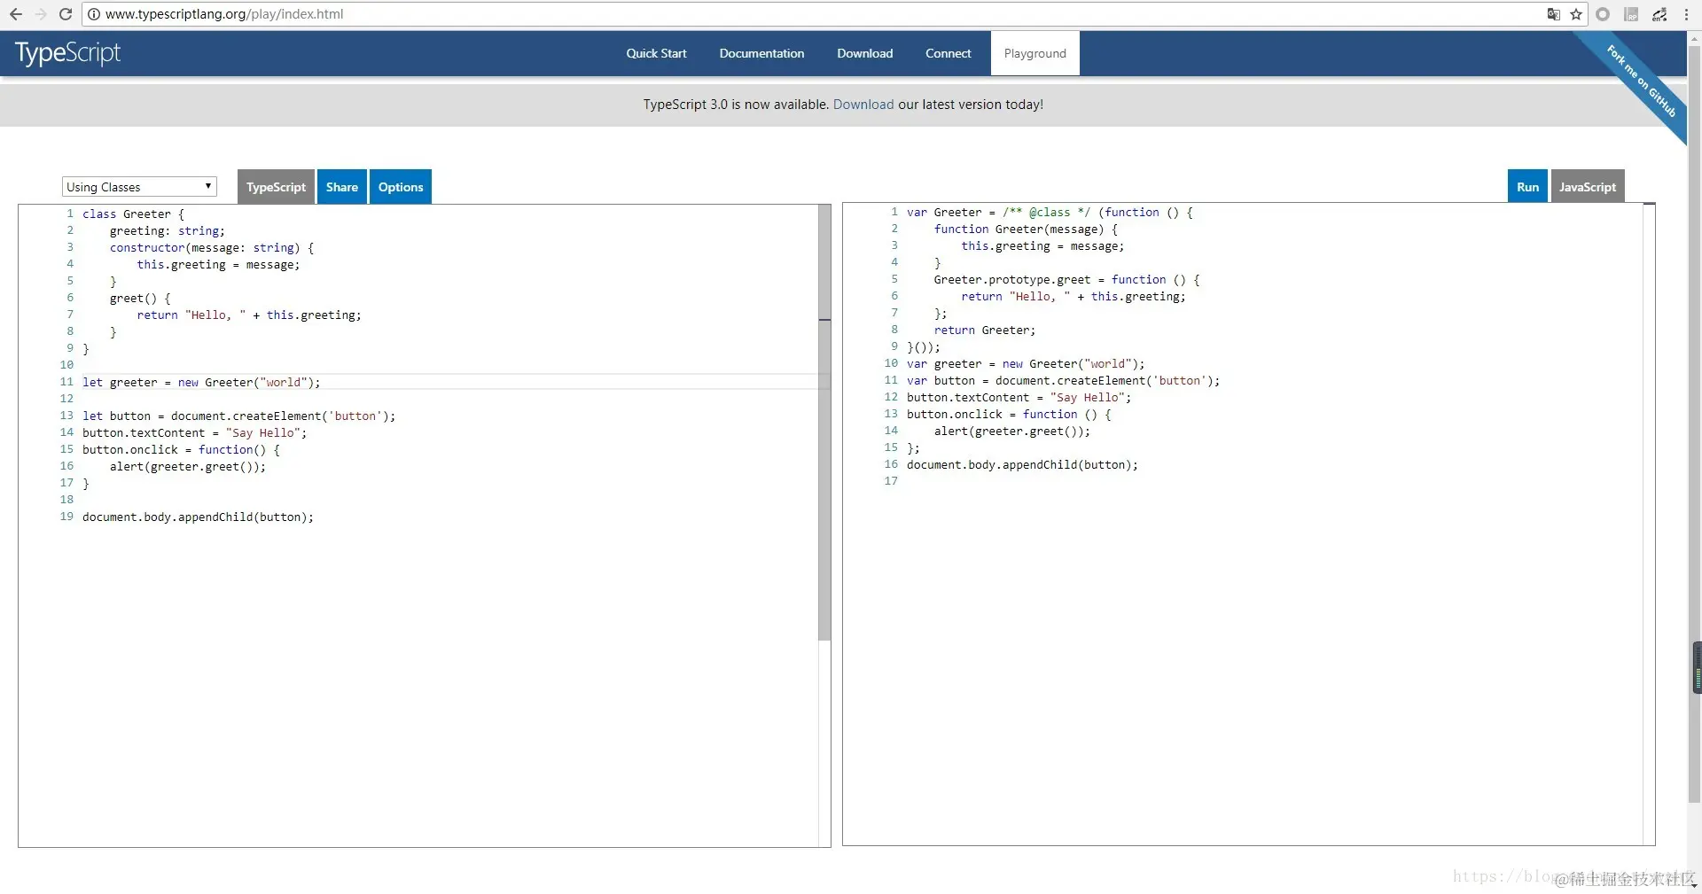The height and width of the screenshot is (894, 1702).
Task: Click line number 17 in JavaScript output gutter
Action: [891, 481]
